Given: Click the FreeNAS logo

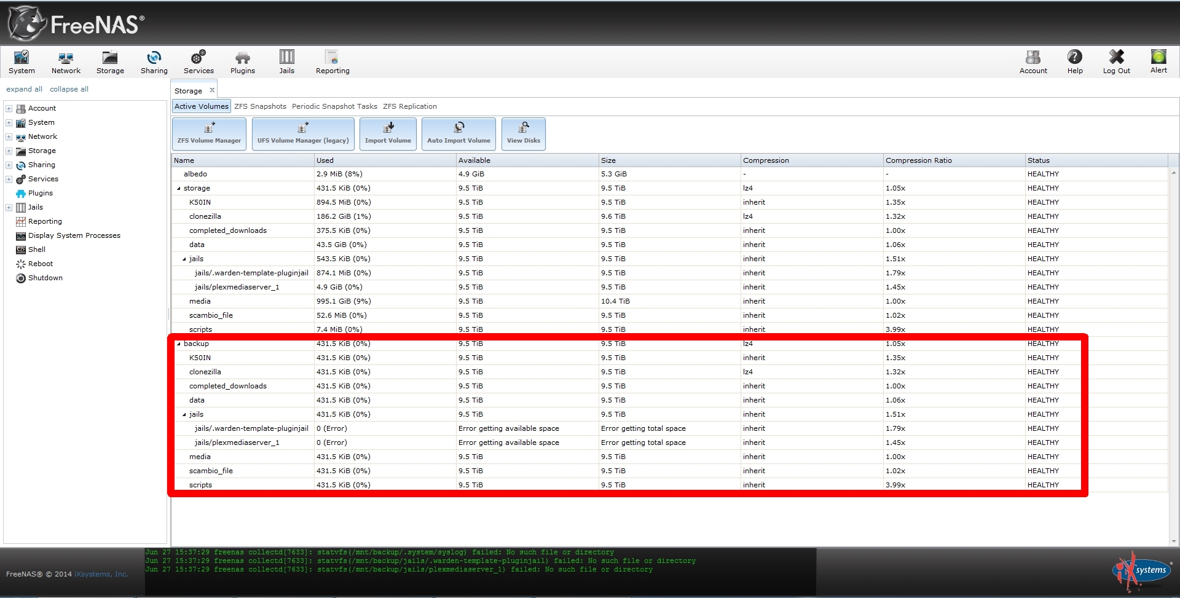Looking at the screenshot, I should pyautogui.click(x=76, y=23).
